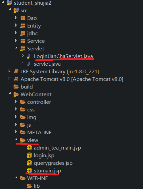Expand the js folder

(16, 124)
